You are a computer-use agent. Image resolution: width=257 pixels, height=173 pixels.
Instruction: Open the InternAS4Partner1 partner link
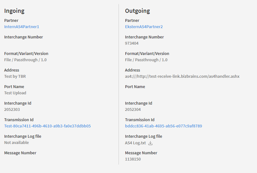(x=22, y=27)
